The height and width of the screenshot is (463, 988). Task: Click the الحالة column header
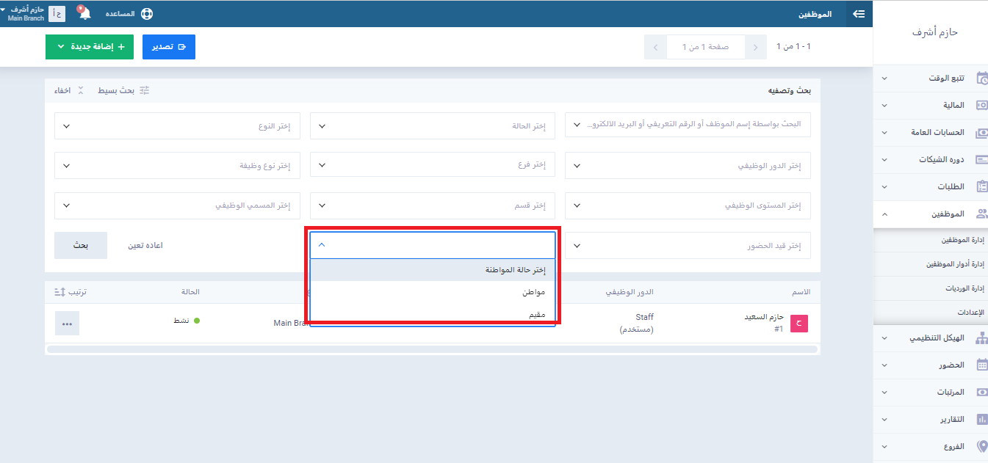[x=190, y=291]
